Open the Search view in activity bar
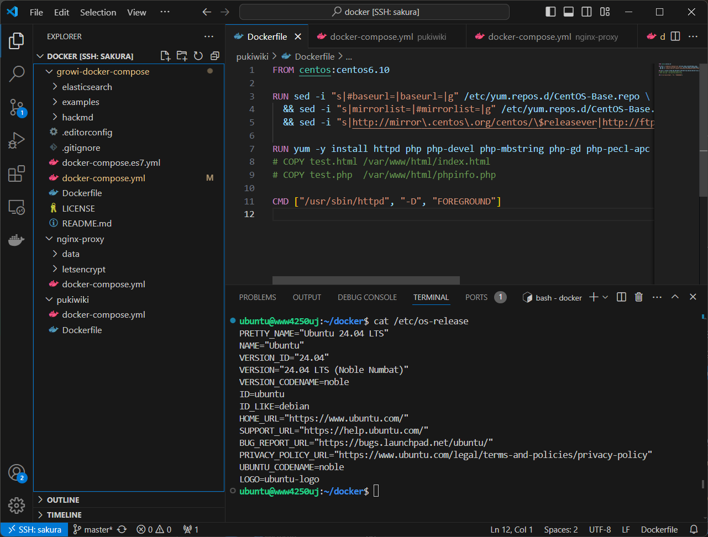708x537 pixels. pos(17,73)
